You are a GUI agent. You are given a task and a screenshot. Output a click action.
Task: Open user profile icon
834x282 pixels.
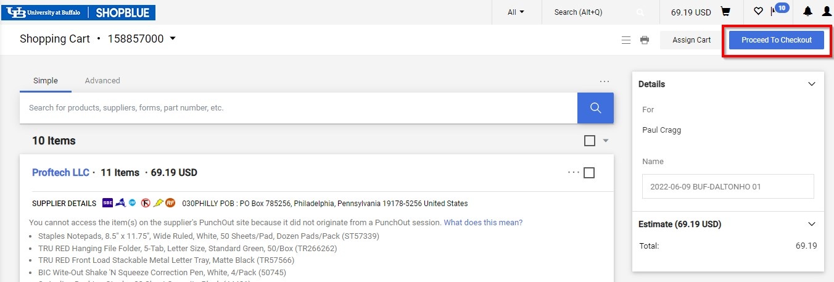(827, 12)
